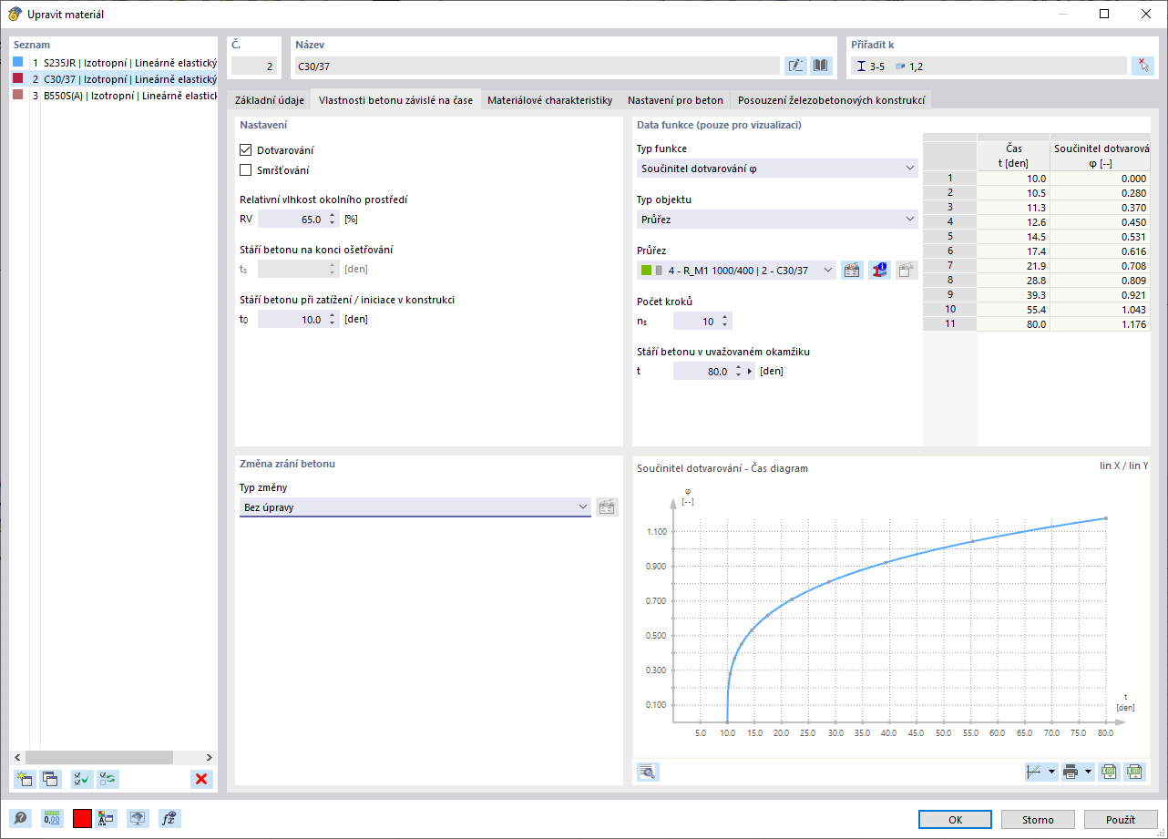This screenshot has width=1168, height=839.
Task: Click the export to Excel icon
Action: 1108,772
